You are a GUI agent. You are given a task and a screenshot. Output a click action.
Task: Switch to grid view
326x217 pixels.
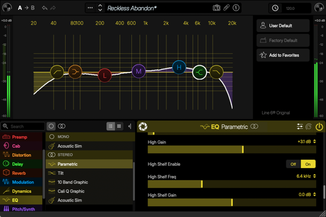[x=119, y=126]
